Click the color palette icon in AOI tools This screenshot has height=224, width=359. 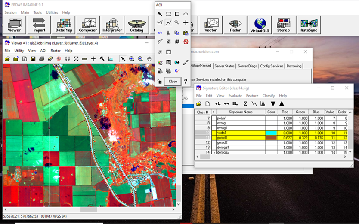(x=160, y=62)
